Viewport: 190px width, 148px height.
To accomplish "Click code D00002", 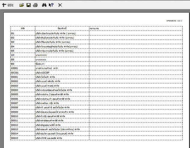I will point(14,81).
